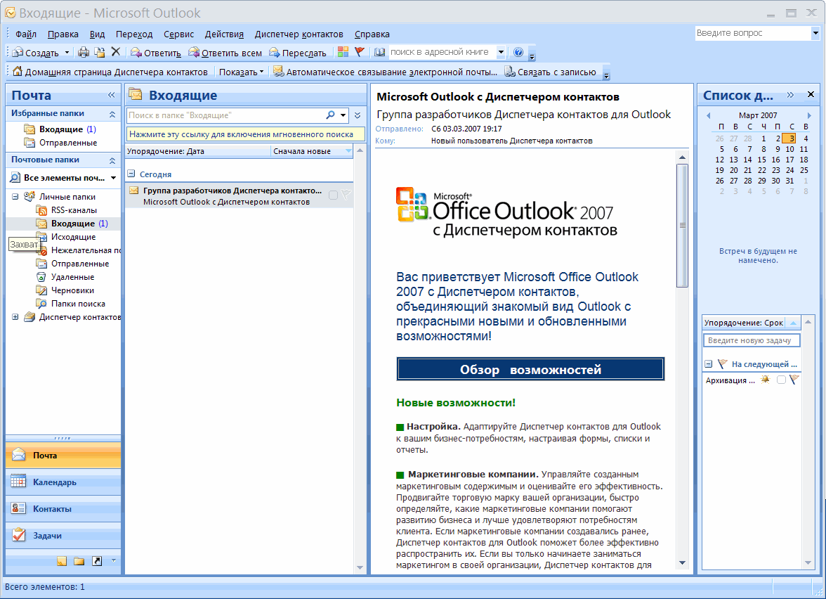
Task: Open the Правка menu
Action: click(x=63, y=34)
